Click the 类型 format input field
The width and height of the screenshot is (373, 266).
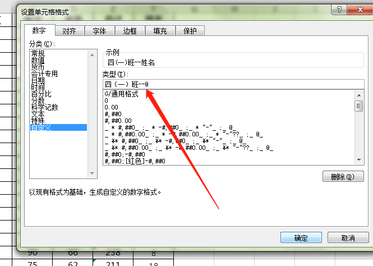point(233,84)
